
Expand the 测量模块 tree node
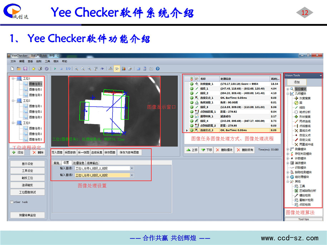(288, 149)
